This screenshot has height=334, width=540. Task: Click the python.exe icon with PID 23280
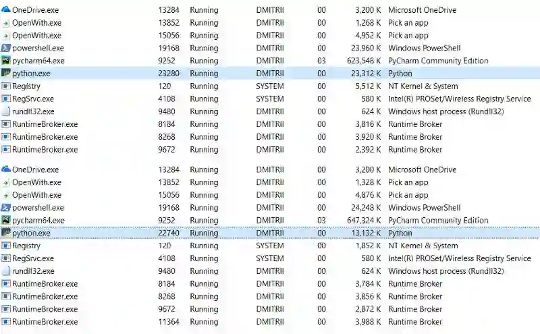click(x=6, y=74)
